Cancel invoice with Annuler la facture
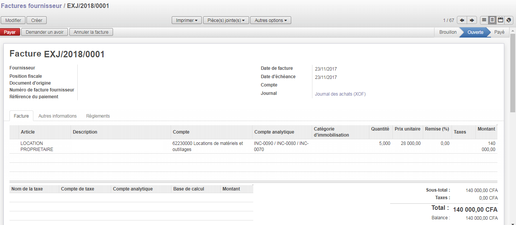Image resolution: width=516 pixels, height=225 pixels. point(91,32)
